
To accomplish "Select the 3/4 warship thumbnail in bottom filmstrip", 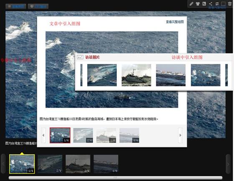I will 78,164.
